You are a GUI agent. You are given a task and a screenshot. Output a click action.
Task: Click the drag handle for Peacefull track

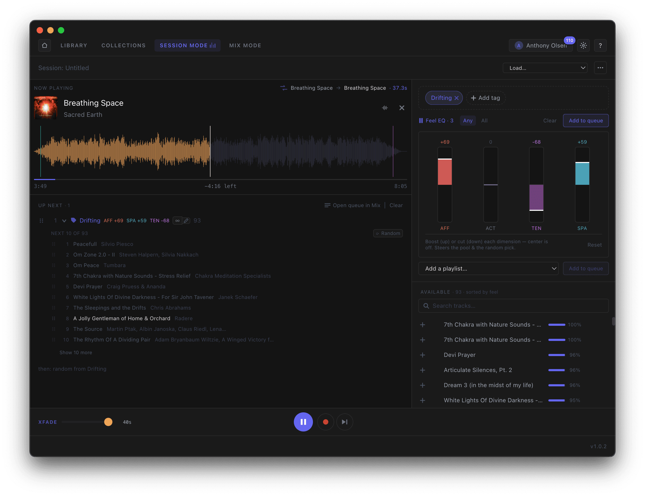point(54,244)
